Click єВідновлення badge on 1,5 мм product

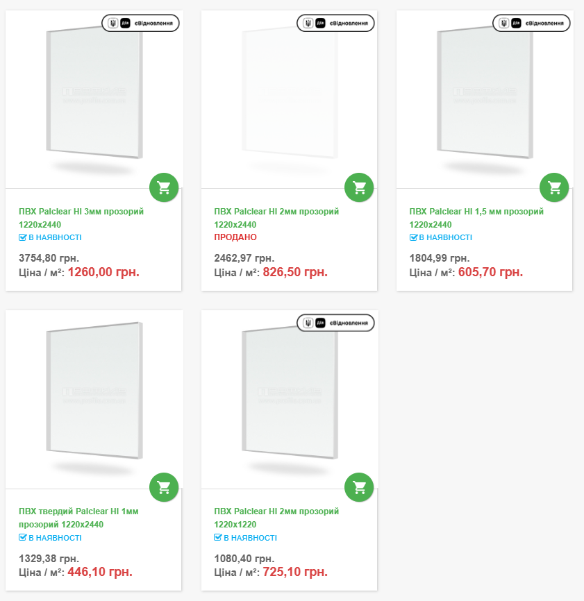coord(531,23)
